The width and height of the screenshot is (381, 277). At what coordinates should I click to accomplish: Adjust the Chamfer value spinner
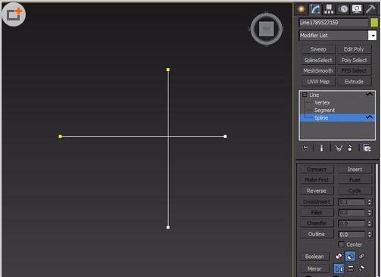pyautogui.click(x=370, y=223)
